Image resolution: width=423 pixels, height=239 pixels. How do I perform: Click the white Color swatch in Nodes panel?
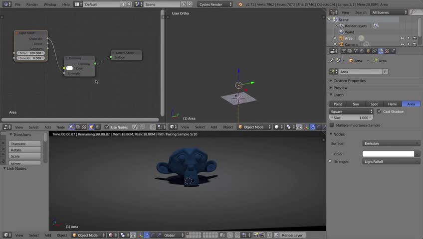[389, 154]
